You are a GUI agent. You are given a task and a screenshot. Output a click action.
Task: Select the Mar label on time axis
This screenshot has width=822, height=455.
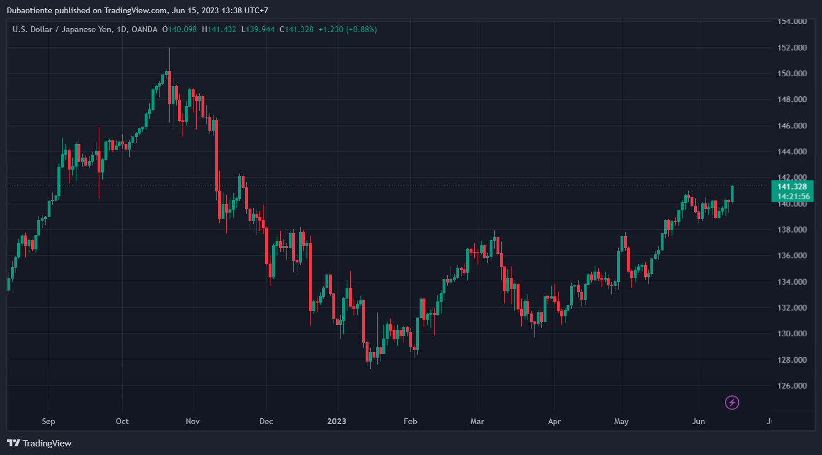point(477,422)
